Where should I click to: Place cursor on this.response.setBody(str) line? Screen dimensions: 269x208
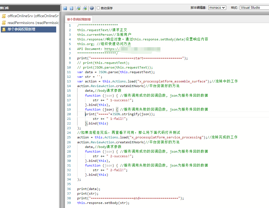coord(103,203)
